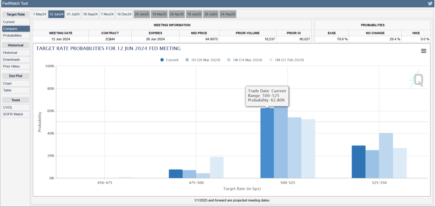Click the meeting date cell 12 Jun 2024
Image resolution: width=435 pixels, height=207 pixels.
(x=61, y=39)
